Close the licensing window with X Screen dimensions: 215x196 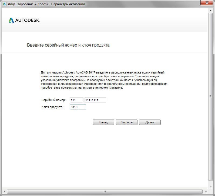[207, 3]
